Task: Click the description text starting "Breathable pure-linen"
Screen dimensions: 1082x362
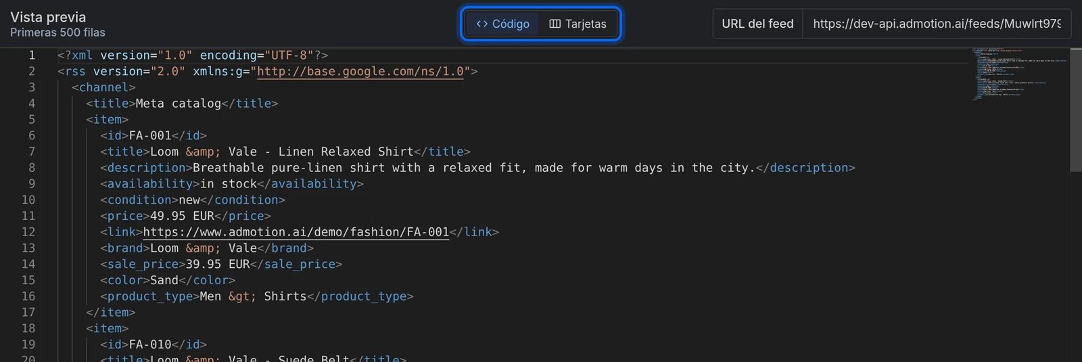Action: pyautogui.click(x=474, y=168)
